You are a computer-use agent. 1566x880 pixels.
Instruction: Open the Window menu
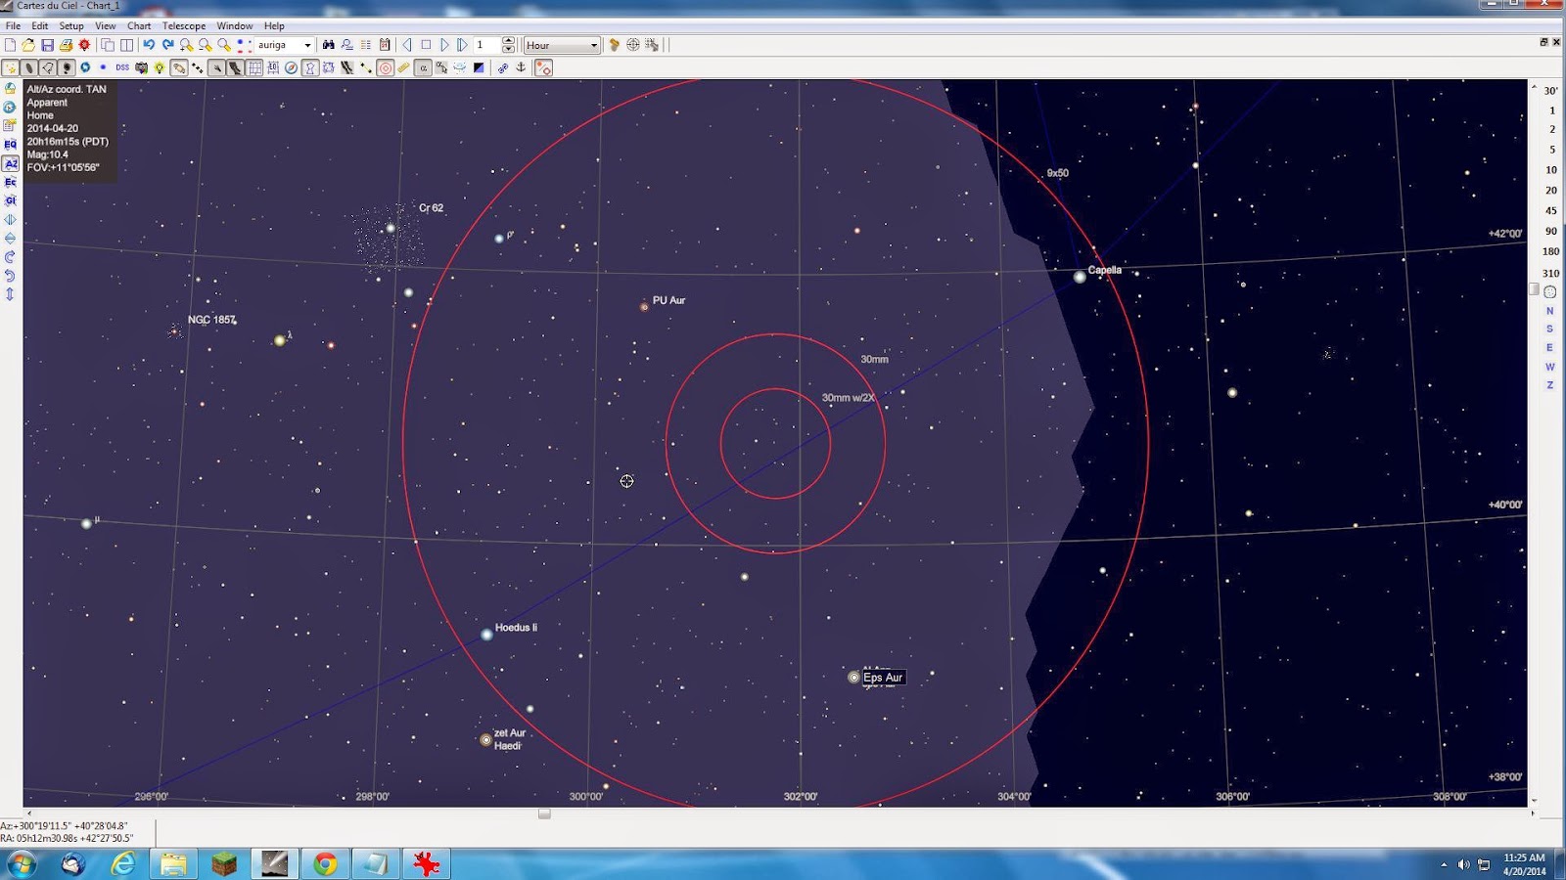[x=234, y=25]
